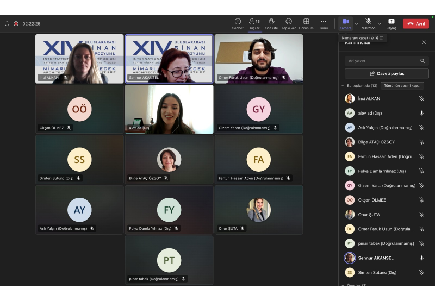This screenshot has width=435, height=301.
Task: Click mic icon for Simten Sutunc in list
Action: point(421,272)
